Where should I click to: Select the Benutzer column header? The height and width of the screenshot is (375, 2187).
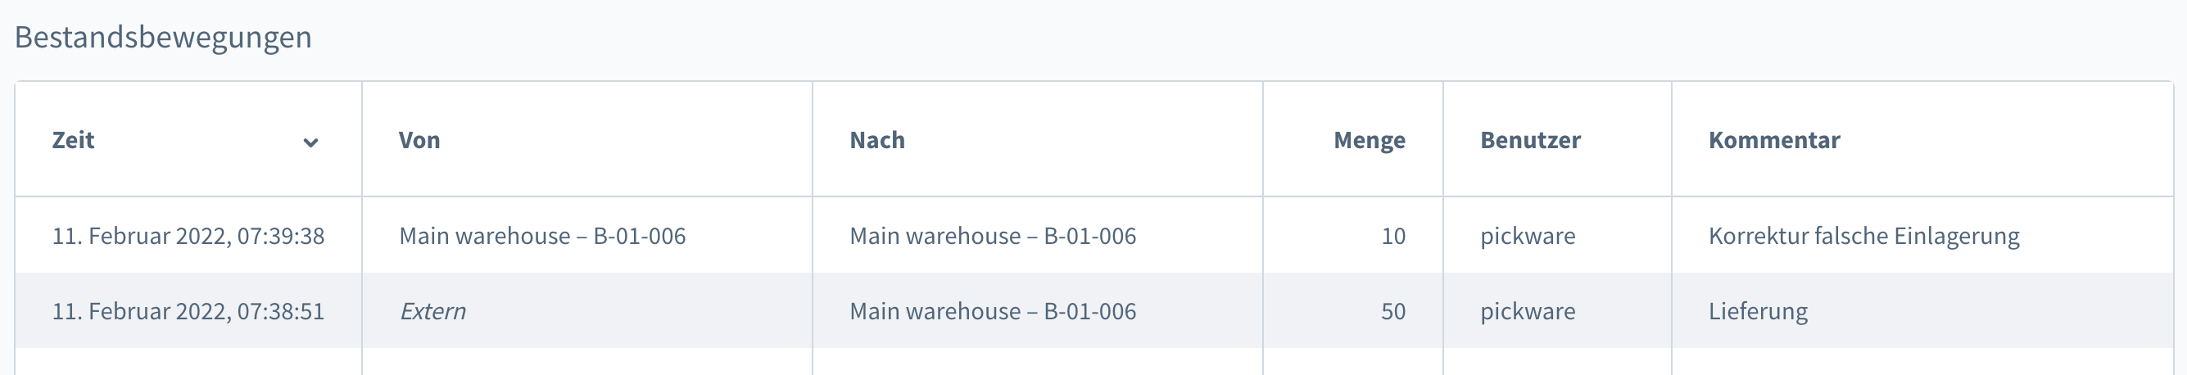point(1530,140)
